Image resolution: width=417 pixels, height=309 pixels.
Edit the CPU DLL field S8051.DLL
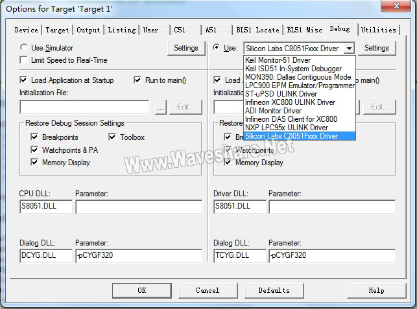(x=46, y=207)
